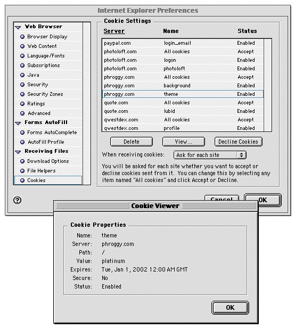The image size is (295, 329).
Task: Collapse the Receiving Files disclosure triangle
Action: (x=18, y=152)
